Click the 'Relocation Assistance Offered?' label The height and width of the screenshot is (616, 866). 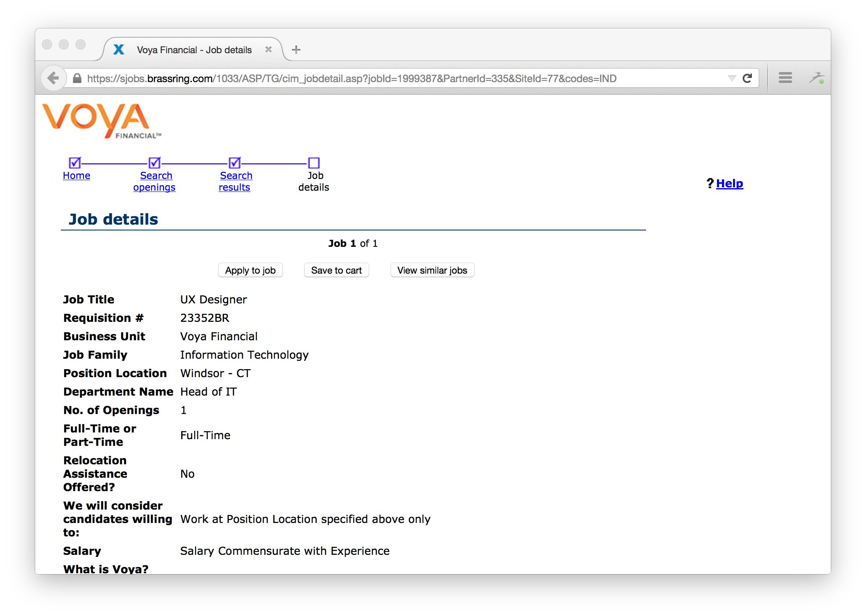(95, 474)
